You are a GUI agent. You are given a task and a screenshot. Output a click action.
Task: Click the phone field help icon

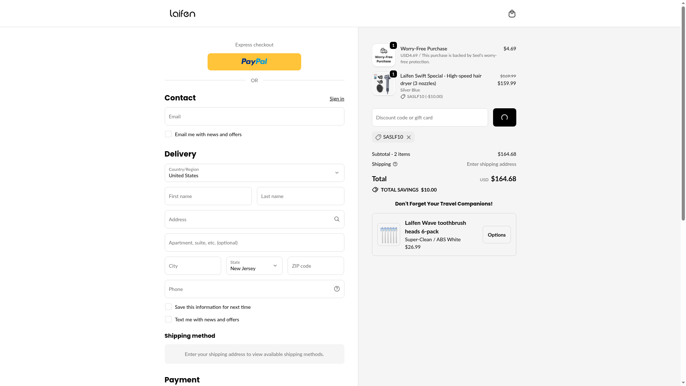tap(337, 289)
